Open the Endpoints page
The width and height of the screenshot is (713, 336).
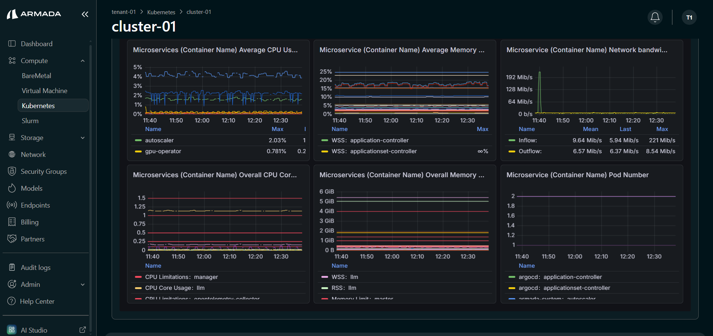(x=35, y=205)
